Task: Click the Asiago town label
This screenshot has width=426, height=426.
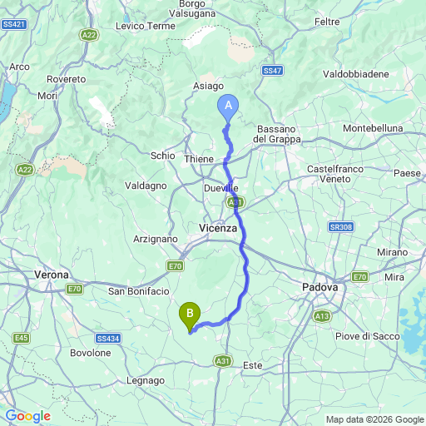Action: 209,87
